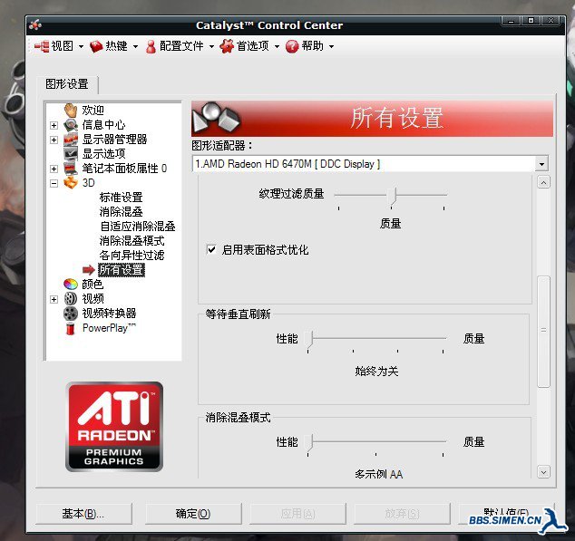575x541 pixels.
Task: Click the 首选项 gear icon
Action: pos(227,46)
